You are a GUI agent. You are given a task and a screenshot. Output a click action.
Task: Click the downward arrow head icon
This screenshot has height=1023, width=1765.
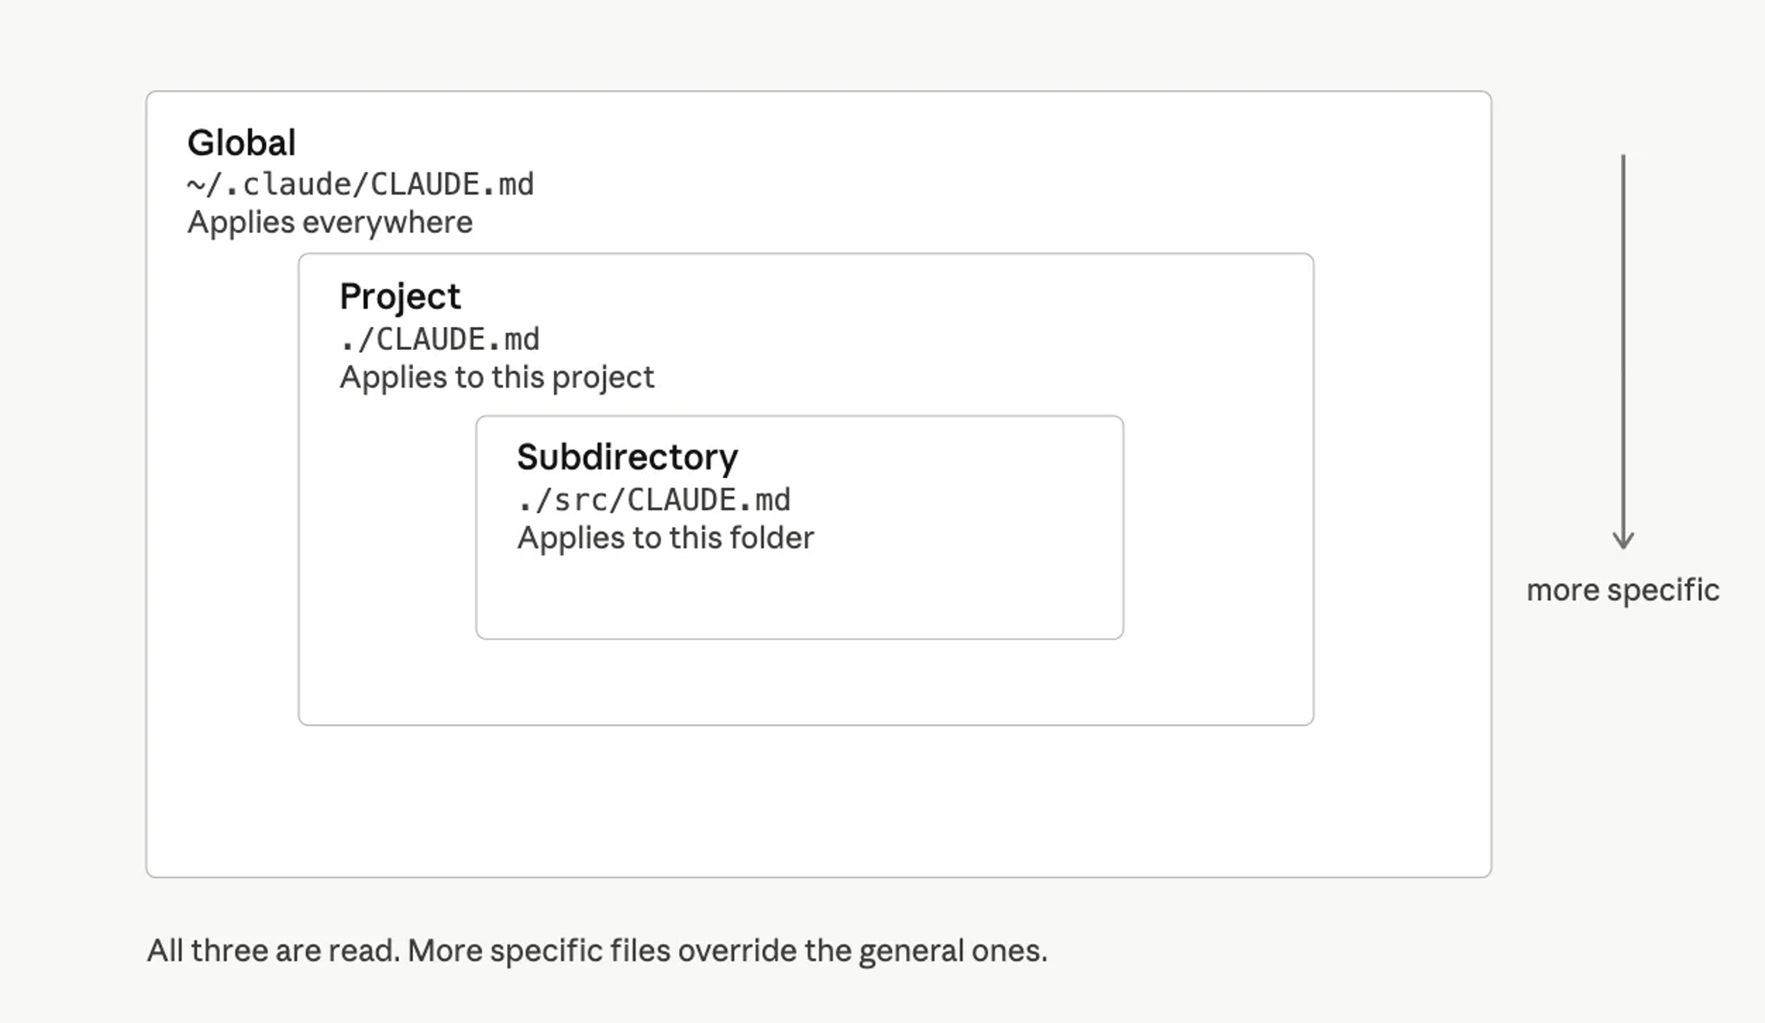(x=1623, y=540)
